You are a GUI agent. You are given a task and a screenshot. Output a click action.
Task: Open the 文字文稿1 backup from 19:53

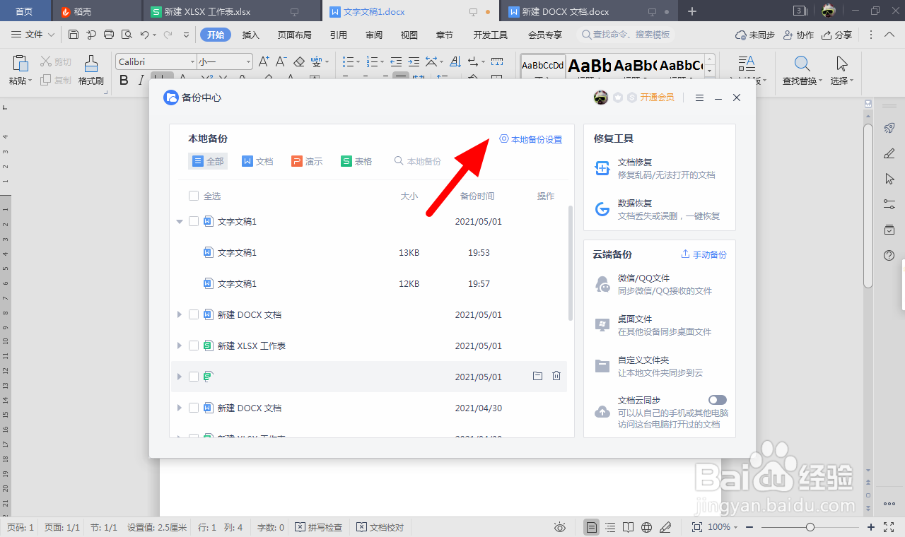pyautogui.click(x=370, y=252)
